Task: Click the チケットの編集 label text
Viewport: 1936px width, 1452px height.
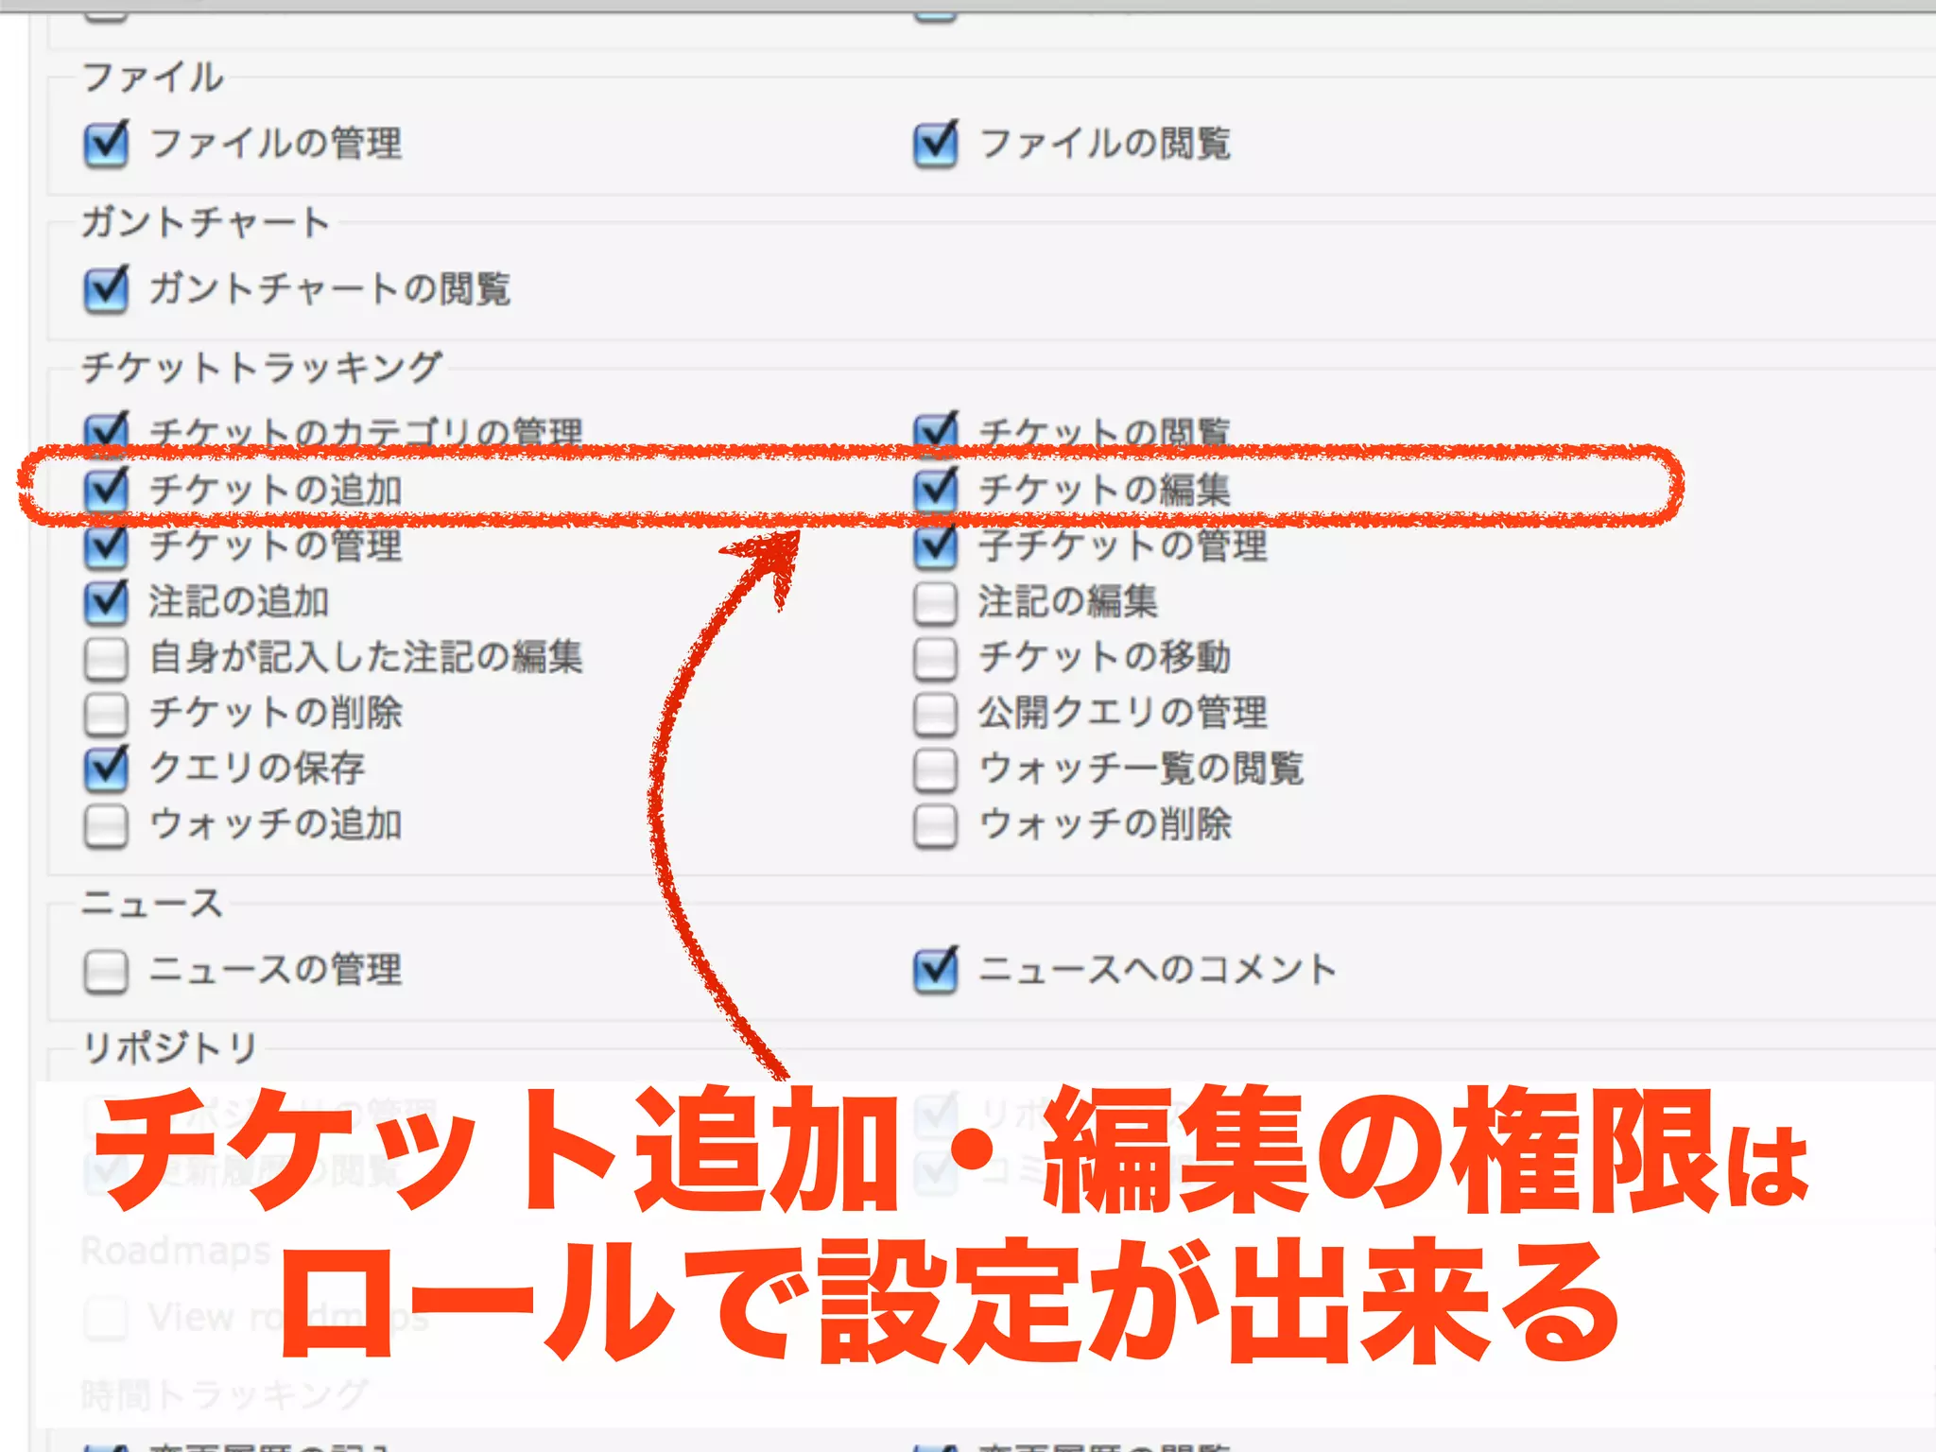Action: 1105,490
